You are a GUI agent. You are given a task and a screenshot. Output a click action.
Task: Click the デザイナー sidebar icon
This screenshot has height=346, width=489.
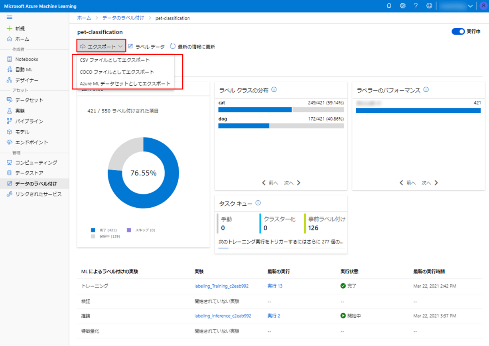[x=10, y=80]
